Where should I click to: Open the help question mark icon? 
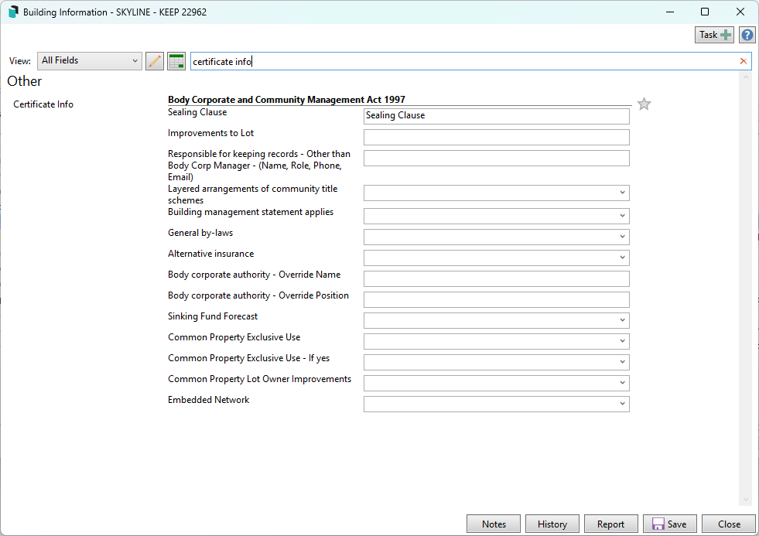point(747,35)
